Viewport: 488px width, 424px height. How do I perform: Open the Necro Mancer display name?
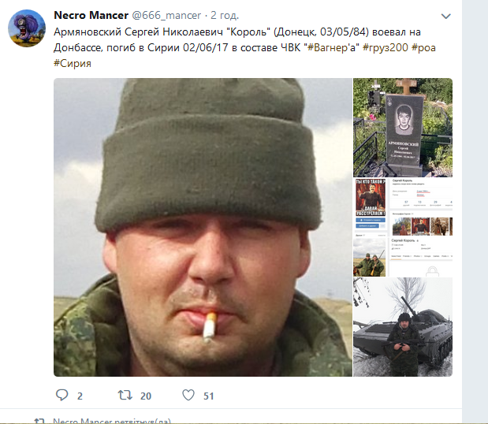tap(91, 15)
